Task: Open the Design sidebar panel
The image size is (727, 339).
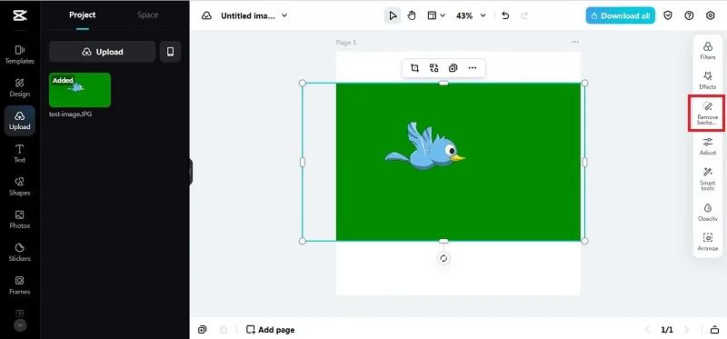Action: tap(19, 87)
